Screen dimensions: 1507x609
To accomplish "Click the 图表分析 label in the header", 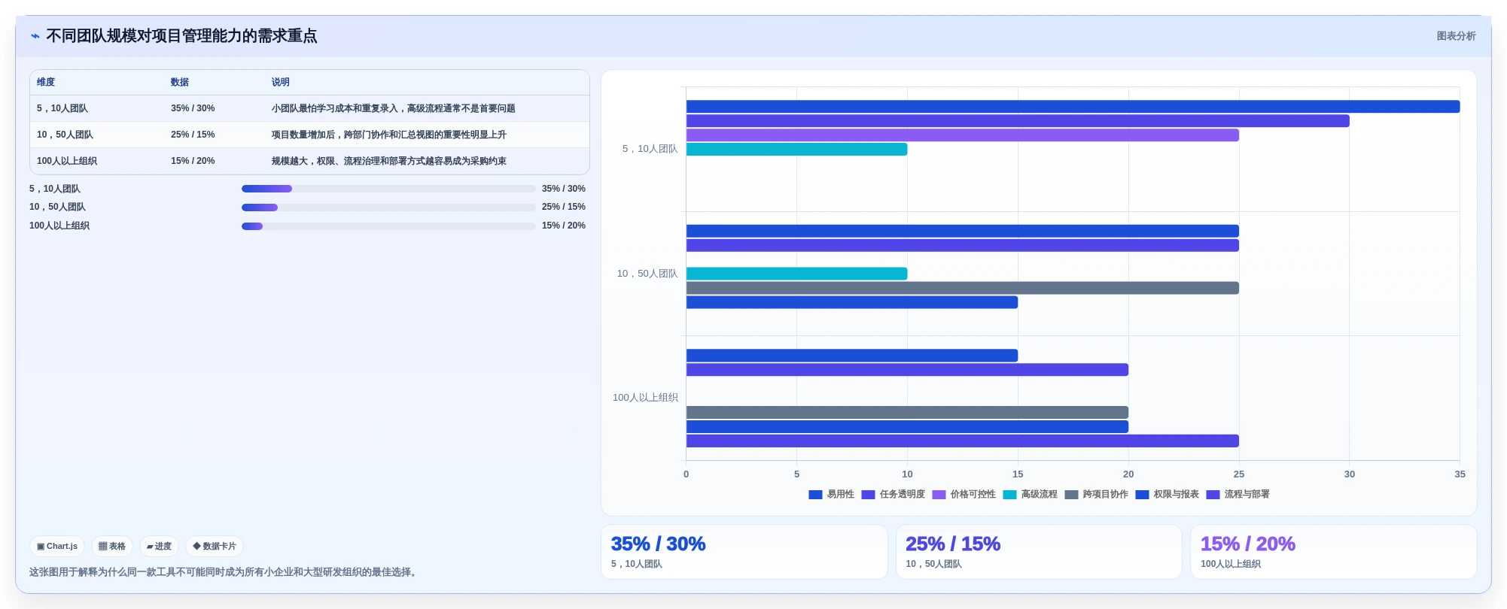I will [1456, 36].
